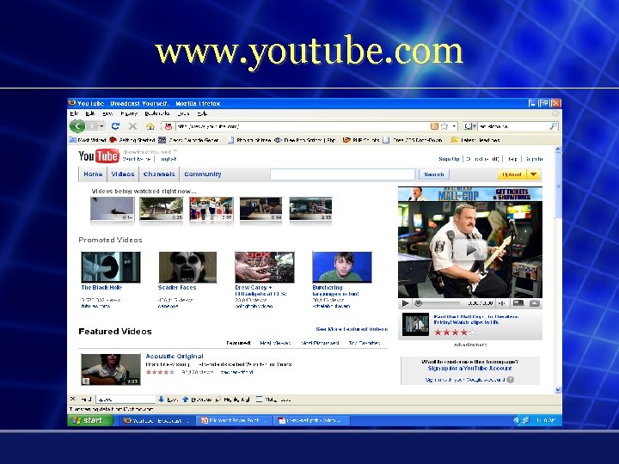This screenshot has height=464, width=619.
Task: Open the Upload button dropdown arrow
Action: (x=533, y=174)
